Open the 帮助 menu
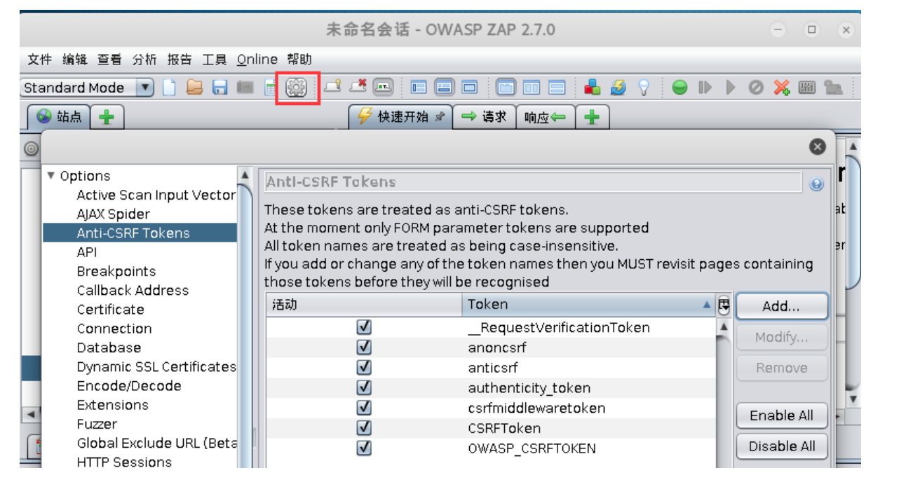The width and height of the screenshot is (906, 482). pyautogui.click(x=297, y=59)
